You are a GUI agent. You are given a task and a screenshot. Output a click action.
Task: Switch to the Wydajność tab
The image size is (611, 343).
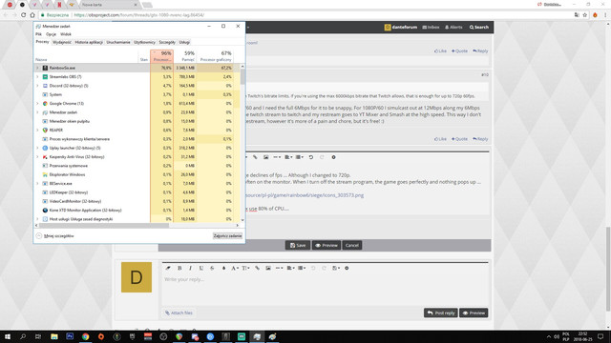62,42
